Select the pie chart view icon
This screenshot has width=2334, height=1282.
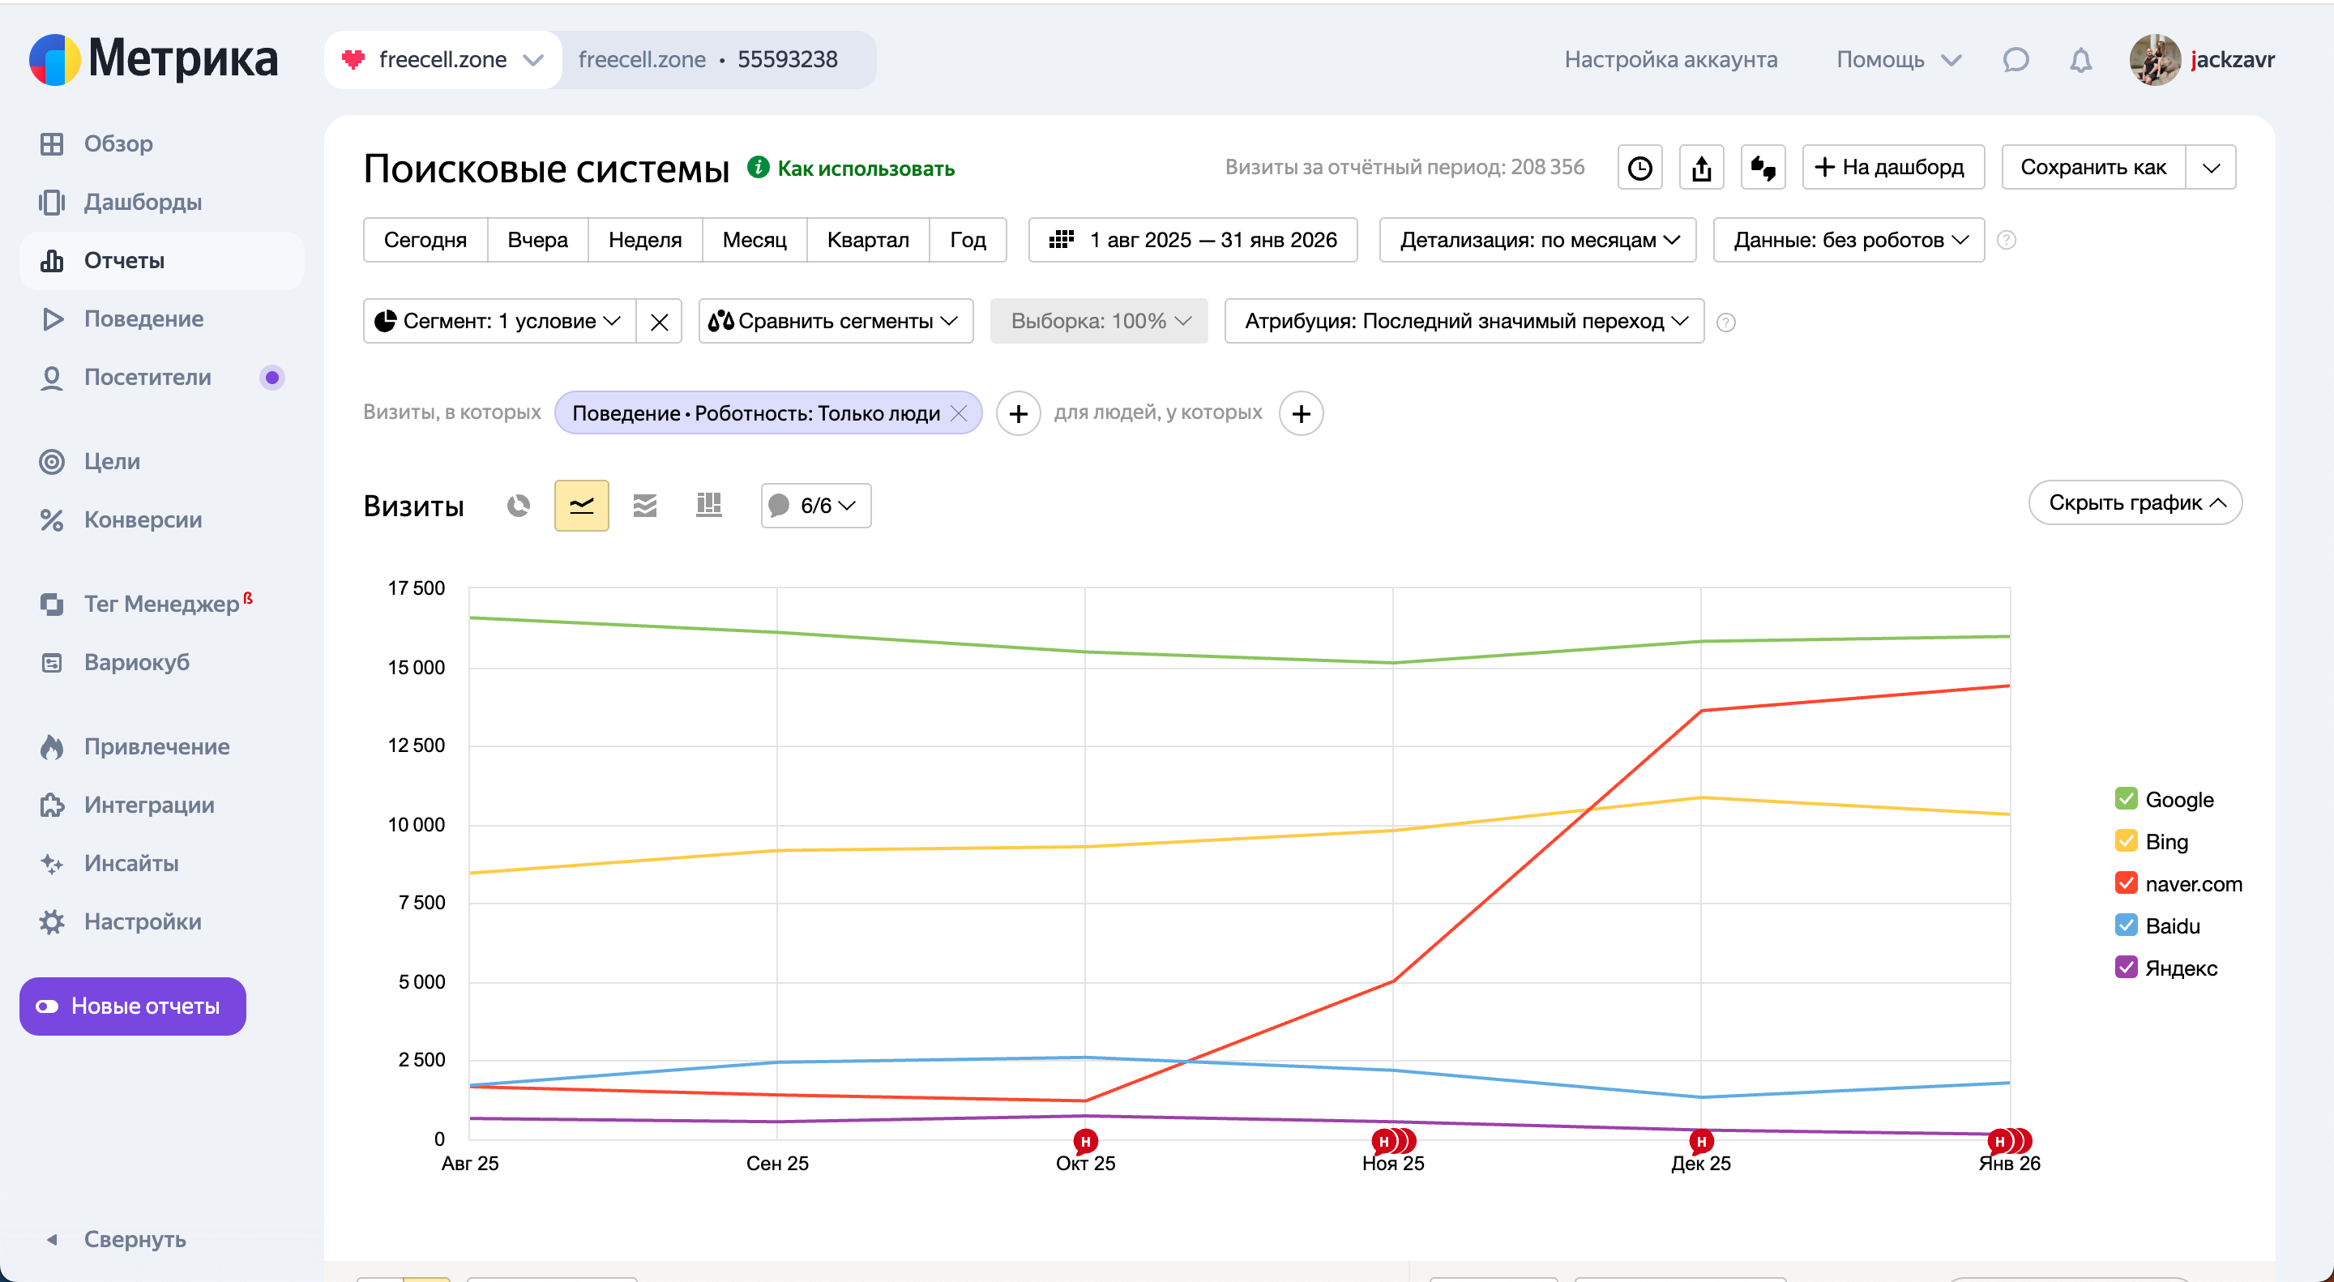coord(519,506)
